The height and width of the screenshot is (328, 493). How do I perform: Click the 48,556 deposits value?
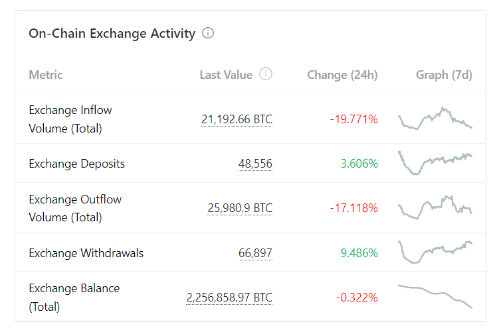(255, 164)
